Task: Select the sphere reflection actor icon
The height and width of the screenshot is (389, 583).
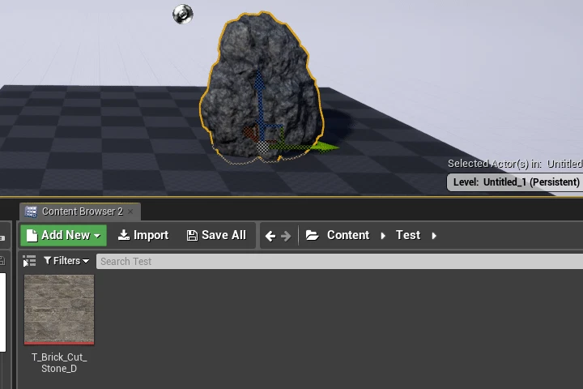Action: (x=183, y=14)
